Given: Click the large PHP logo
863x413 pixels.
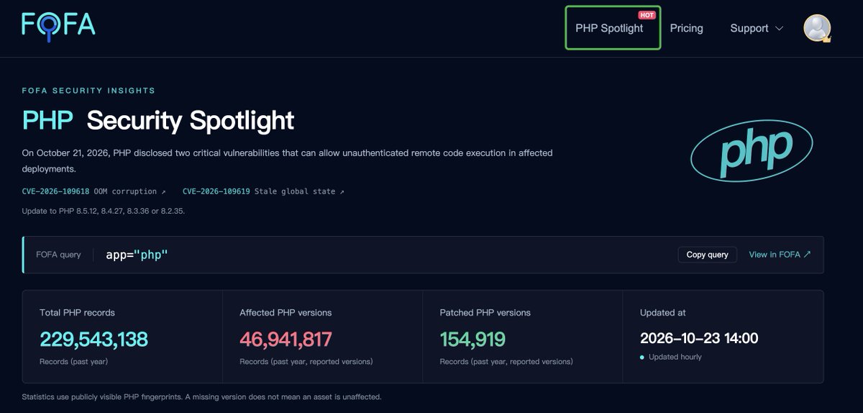Looking at the screenshot, I should (752, 150).
